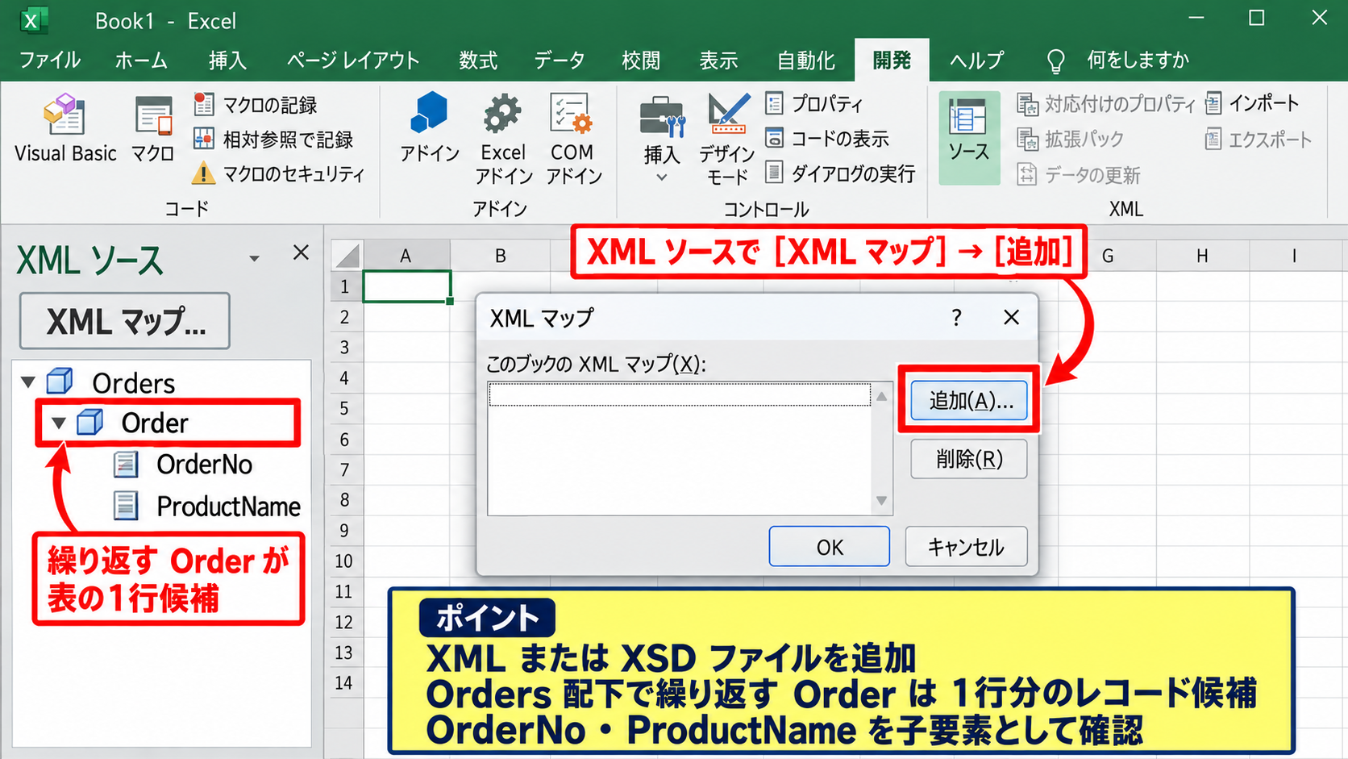The width and height of the screenshot is (1348, 759).
Task: Open マクロのセキュリティ settings
Action: tap(279, 173)
